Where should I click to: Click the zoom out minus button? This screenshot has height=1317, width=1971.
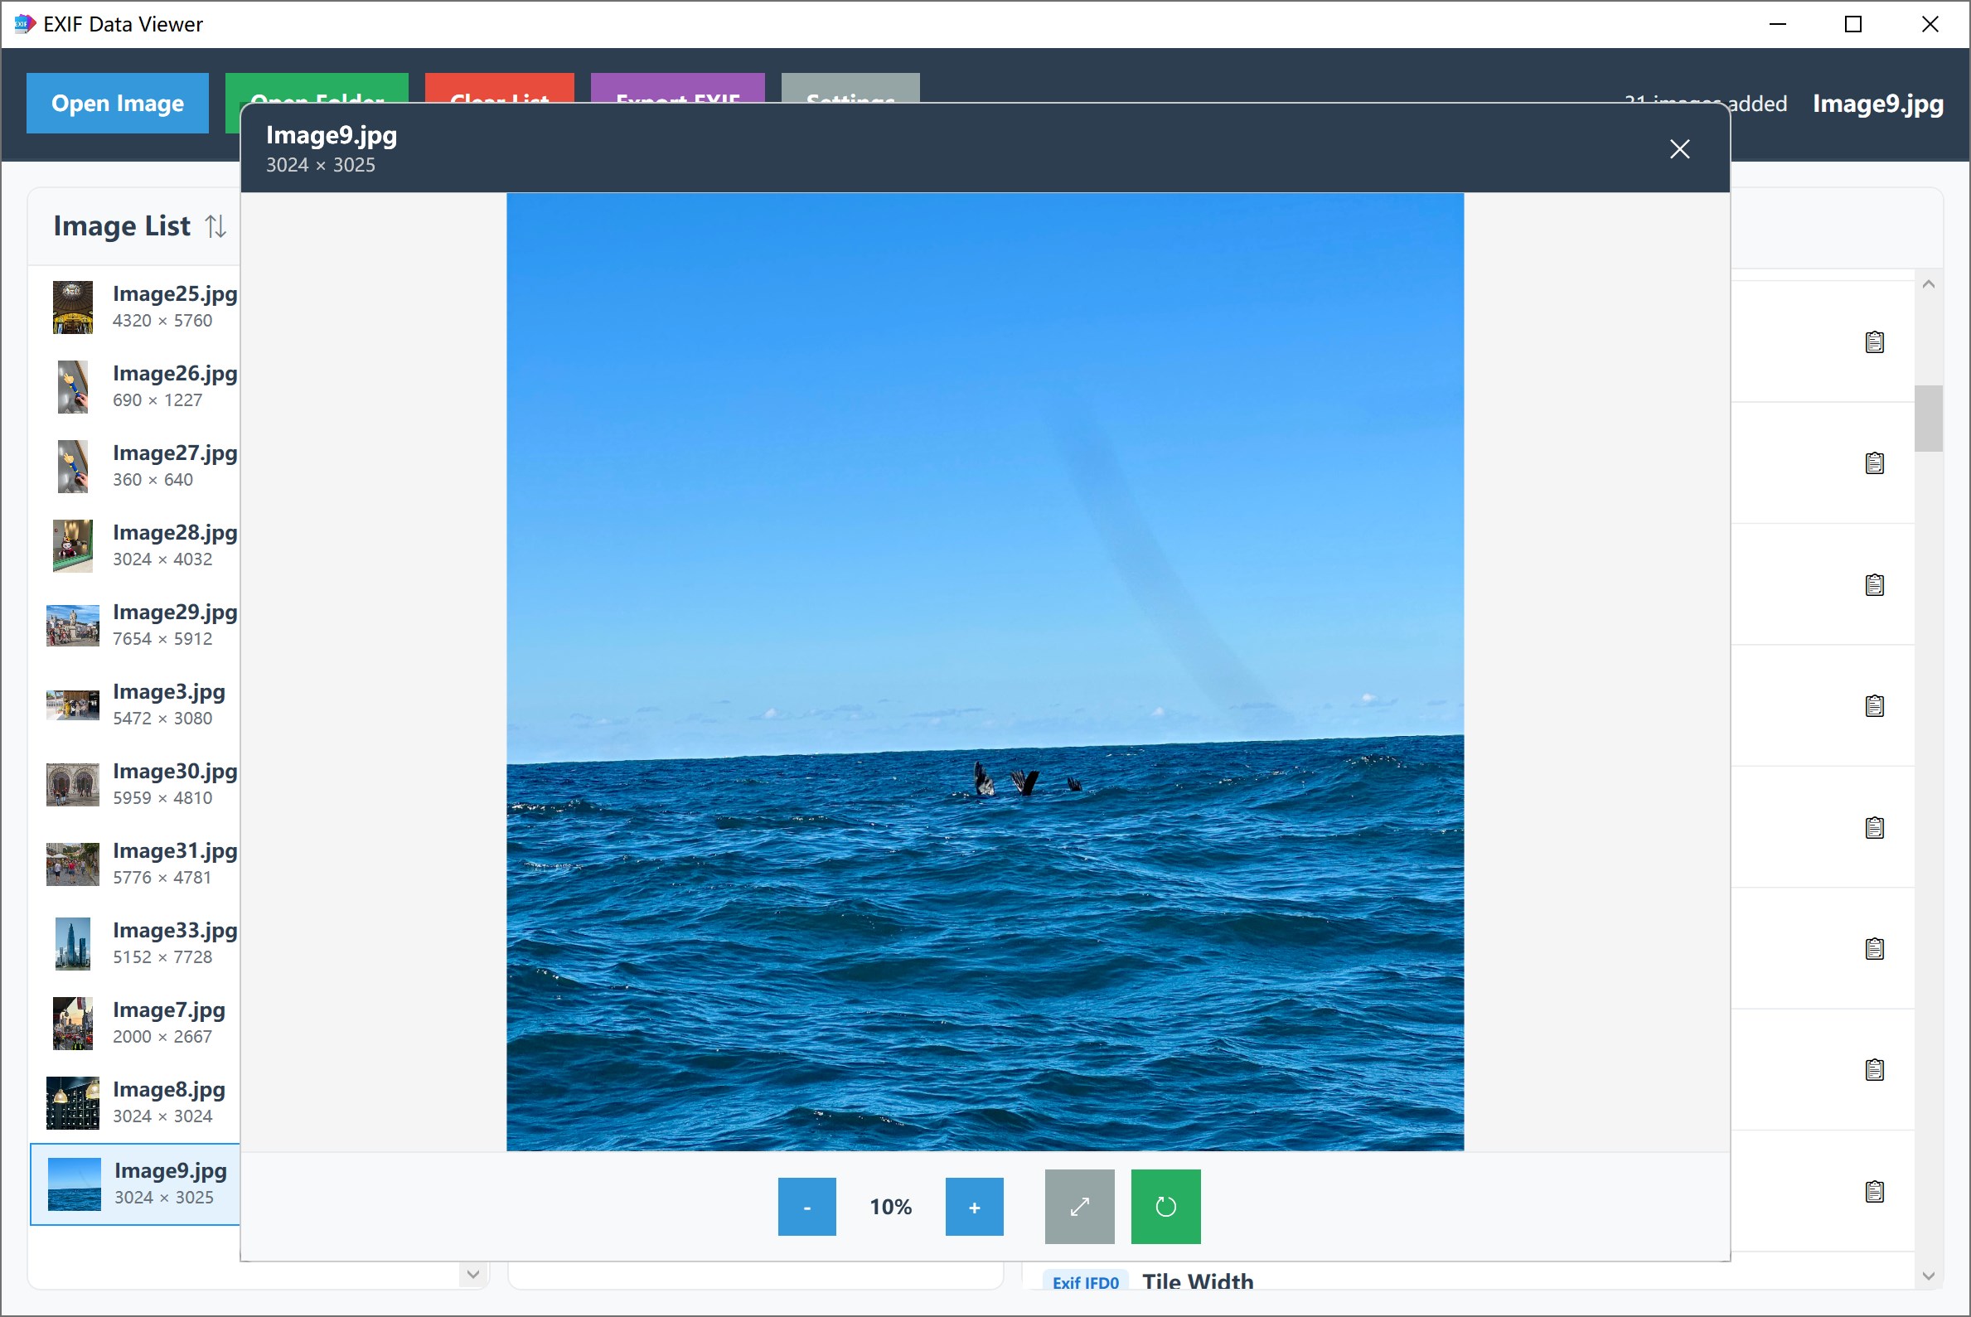(806, 1206)
